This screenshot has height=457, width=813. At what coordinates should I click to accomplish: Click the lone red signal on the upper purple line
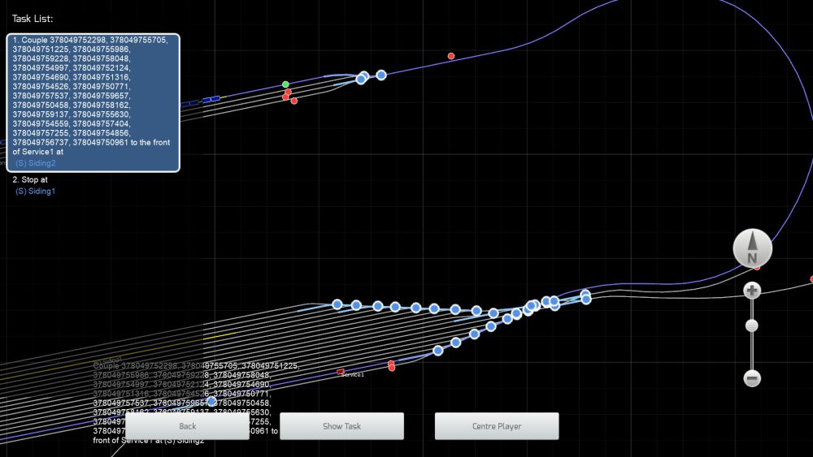451,56
